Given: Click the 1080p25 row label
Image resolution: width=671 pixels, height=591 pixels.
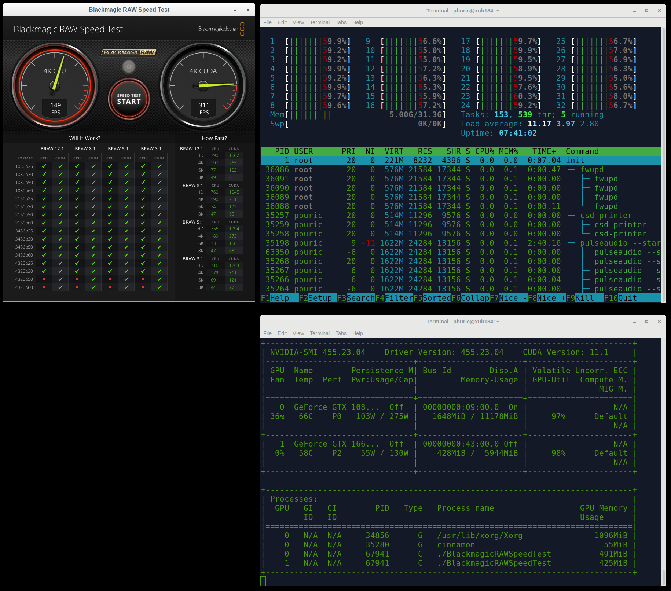Looking at the screenshot, I should coord(24,166).
